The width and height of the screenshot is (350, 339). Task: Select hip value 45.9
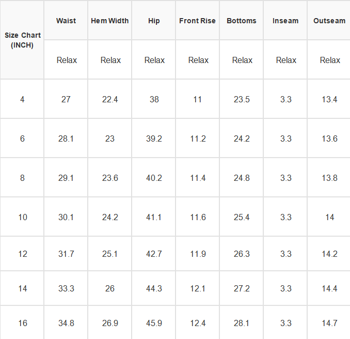(154, 323)
